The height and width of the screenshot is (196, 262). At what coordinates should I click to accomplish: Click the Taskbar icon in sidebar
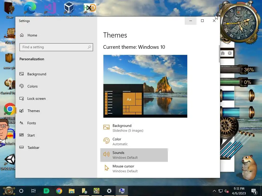point(21,147)
